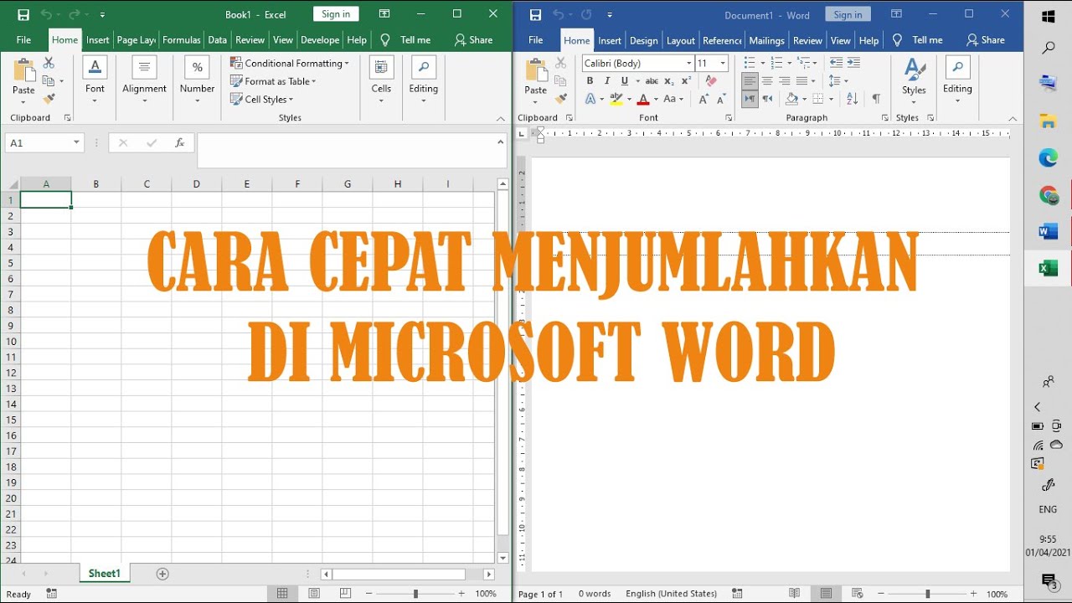Screen dimensions: 1072x603
Task: Click Cut icon in Excel ribbon
Action: 49,64
